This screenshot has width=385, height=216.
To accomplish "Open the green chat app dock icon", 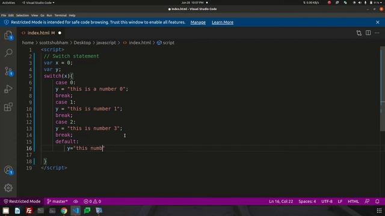I will pyautogui.click(x=87, y=211).
